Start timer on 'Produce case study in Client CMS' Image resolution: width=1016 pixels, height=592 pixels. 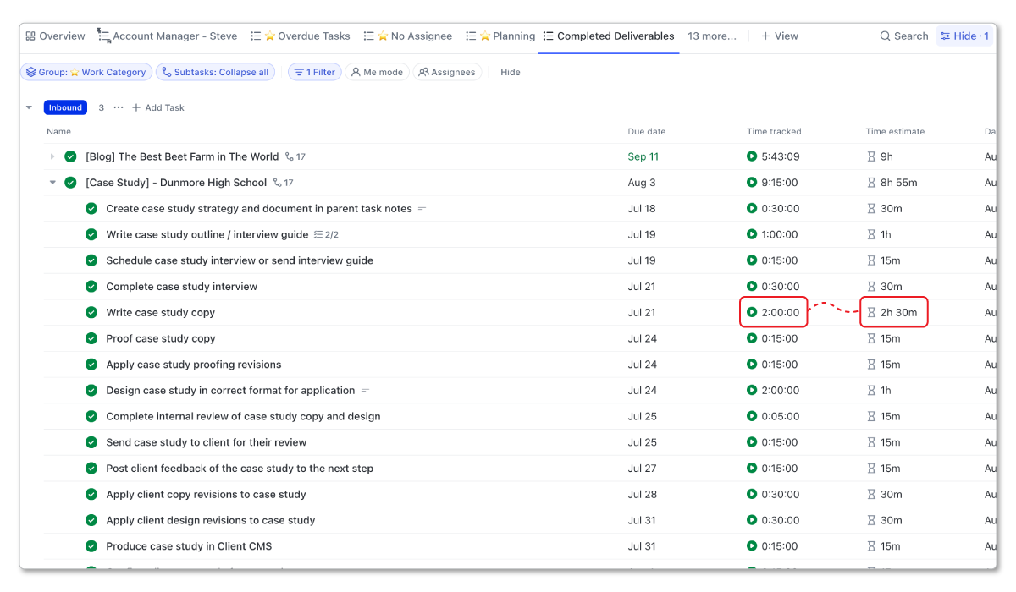click(751, 546)
